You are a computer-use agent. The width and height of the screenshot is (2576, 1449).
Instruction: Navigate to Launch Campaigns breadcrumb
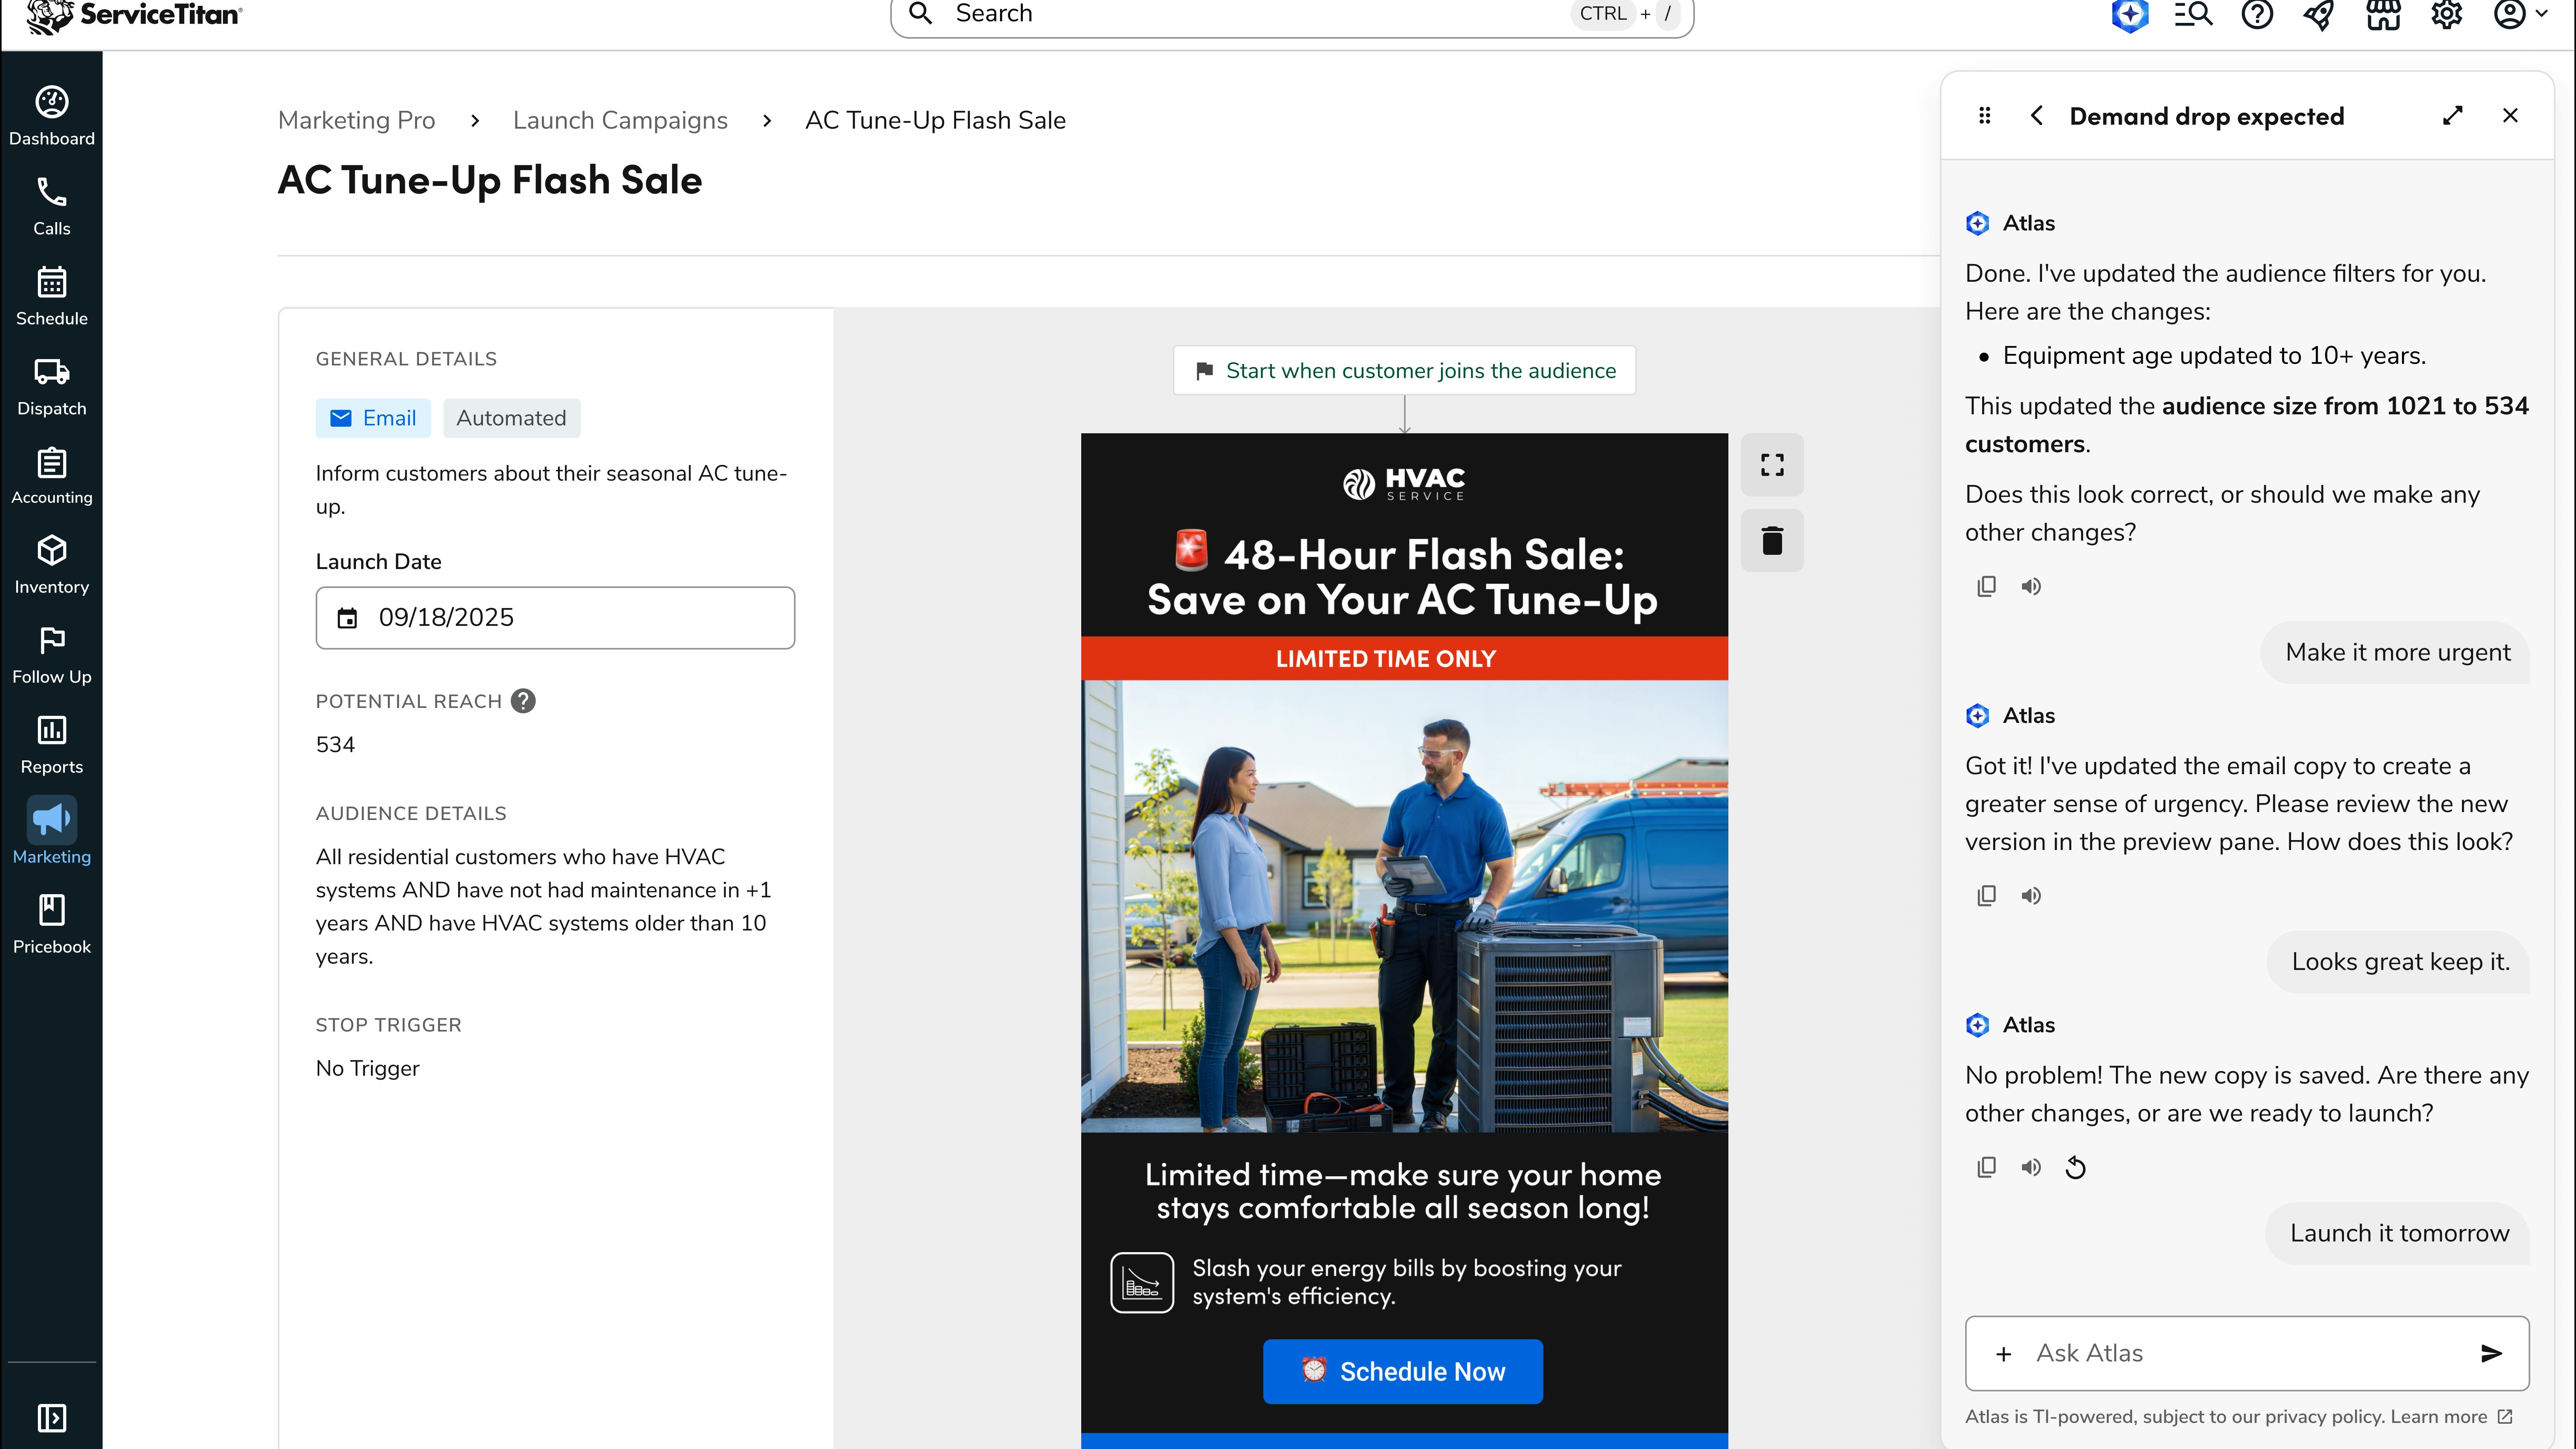click(619, 120)
